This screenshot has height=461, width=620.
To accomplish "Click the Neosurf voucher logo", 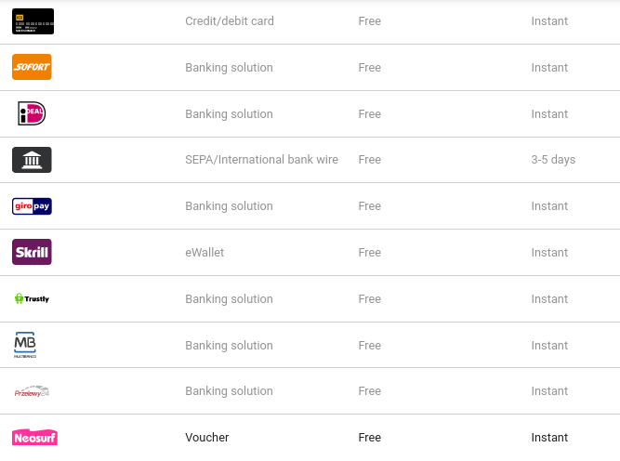I will [34, 437].
